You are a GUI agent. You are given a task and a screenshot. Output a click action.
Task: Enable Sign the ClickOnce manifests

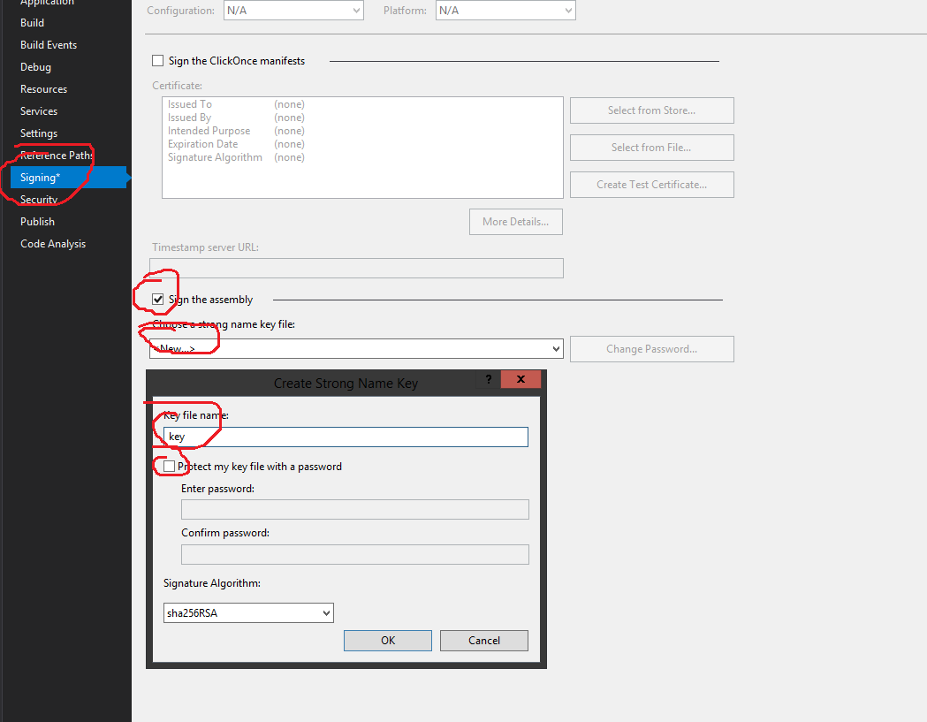click(157, 60)
